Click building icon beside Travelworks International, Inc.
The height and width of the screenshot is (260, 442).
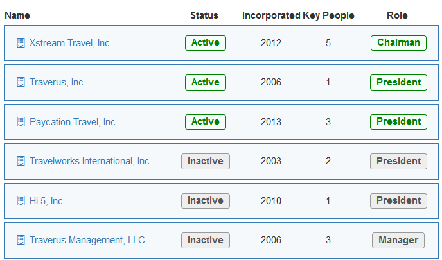(21, 161)
